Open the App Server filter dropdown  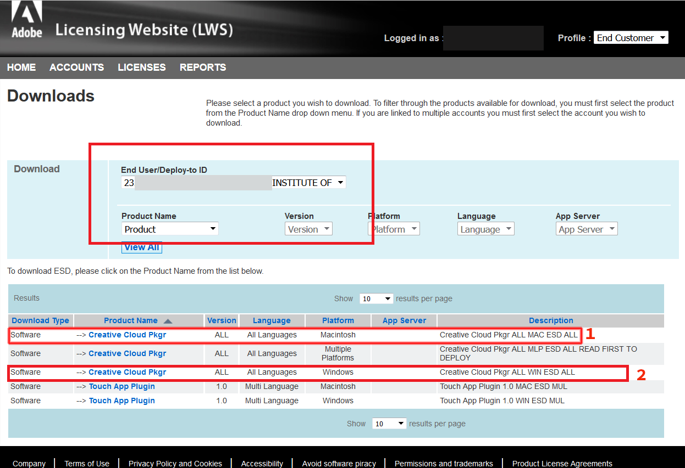coord(587,229)
